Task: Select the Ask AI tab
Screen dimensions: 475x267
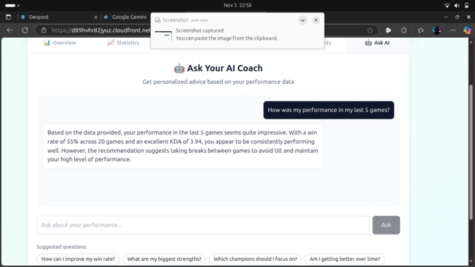Action: click(x=377, y=43)
